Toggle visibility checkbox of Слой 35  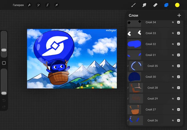[x=178, y=66]
